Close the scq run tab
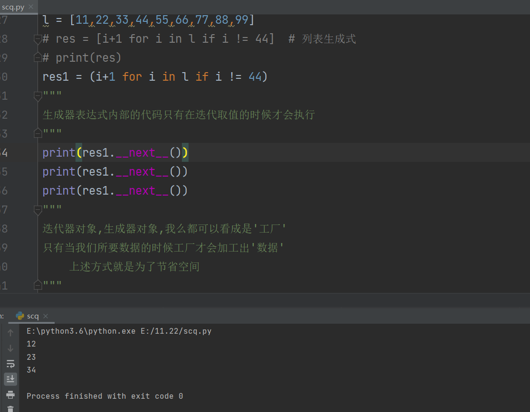 46,316
